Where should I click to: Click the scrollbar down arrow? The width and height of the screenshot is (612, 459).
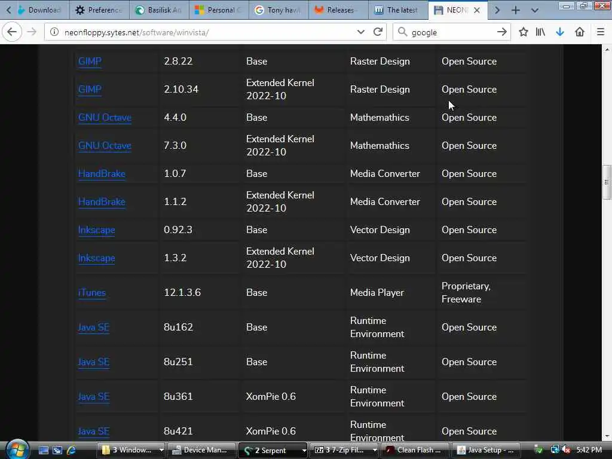click(607, 437)
